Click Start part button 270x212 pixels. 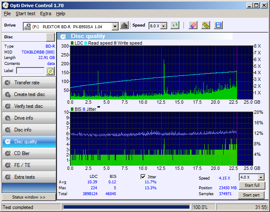coord(251,195)
